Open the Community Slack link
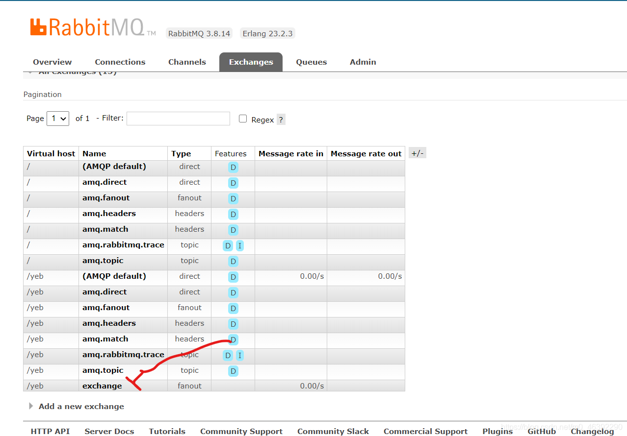 [x=333, y=431]
